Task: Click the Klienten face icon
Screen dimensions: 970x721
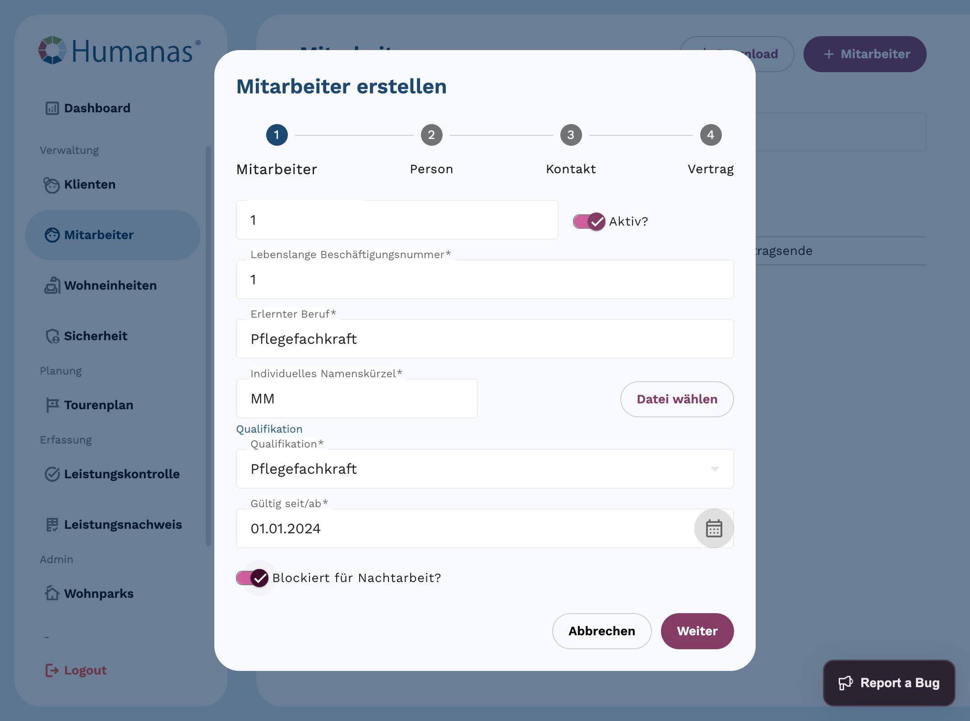Action: [x=51, y=185]
